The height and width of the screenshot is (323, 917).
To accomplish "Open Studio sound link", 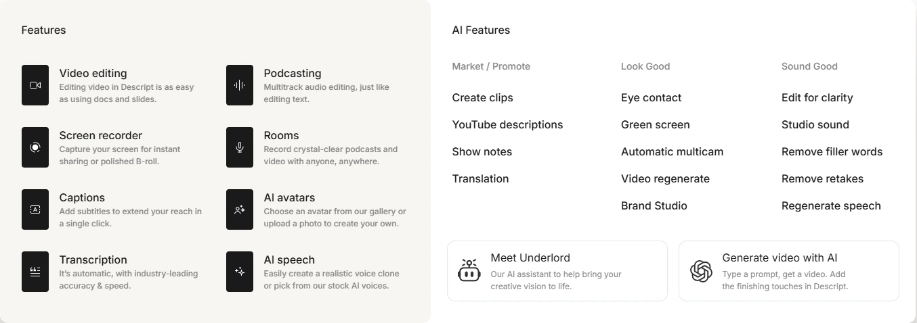I will tap(815, 124).
